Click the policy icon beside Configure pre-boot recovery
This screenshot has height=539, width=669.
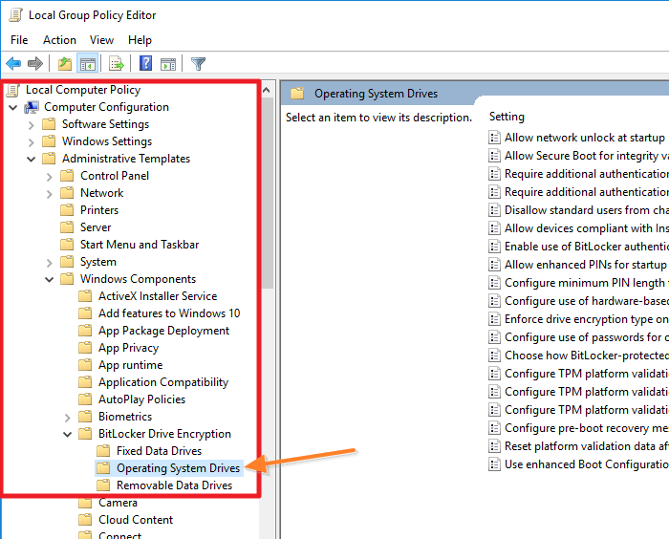click(494, 428)
